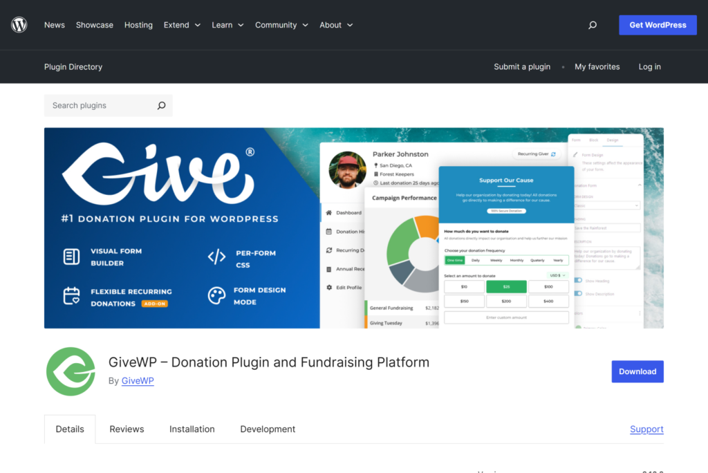The height and width of the screenshot is (473, 708).
Task: Click the Dashboard home icon in banner
Action: click(x=328, y=212)
